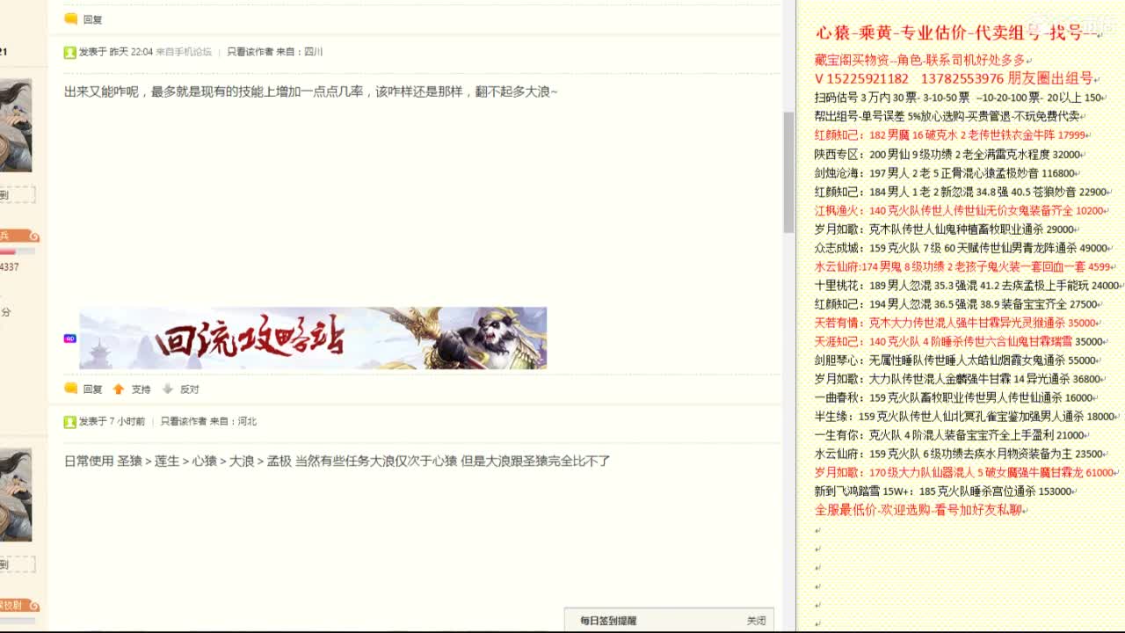Click 只看该作者 in the 河北 post header
The width and height of the screenshot is (1125, 633).
point(183,422)
